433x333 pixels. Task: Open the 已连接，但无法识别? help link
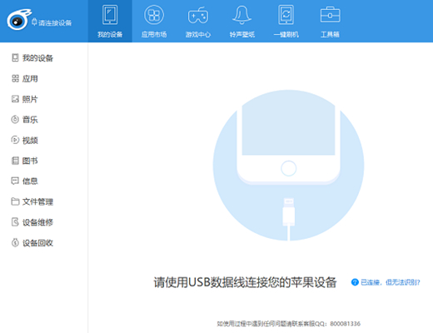point(391,282)
